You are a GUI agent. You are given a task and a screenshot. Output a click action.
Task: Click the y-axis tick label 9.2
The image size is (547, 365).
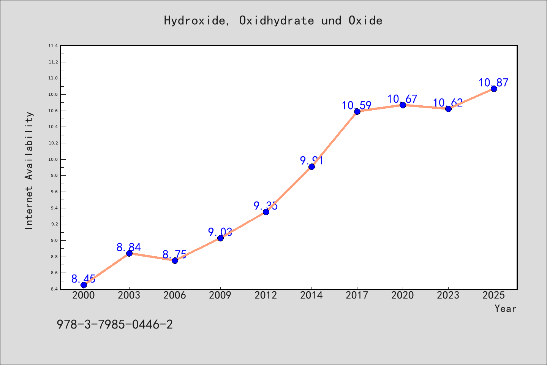tap(54, 224)
